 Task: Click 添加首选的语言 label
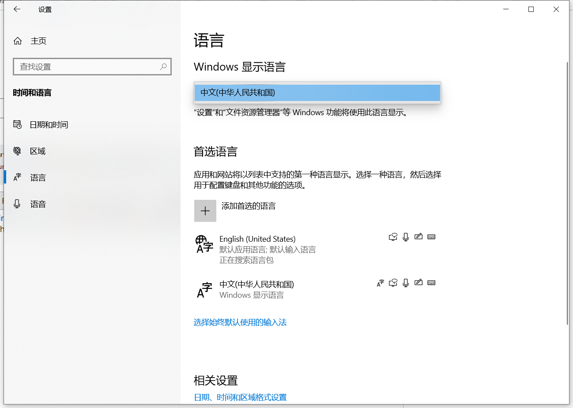(x=249, y=206)
